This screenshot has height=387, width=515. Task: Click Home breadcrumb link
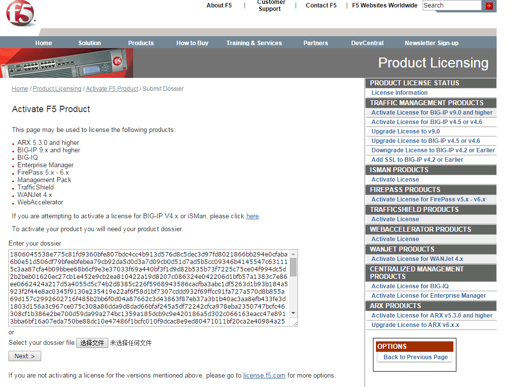click(x=20, y=89)
